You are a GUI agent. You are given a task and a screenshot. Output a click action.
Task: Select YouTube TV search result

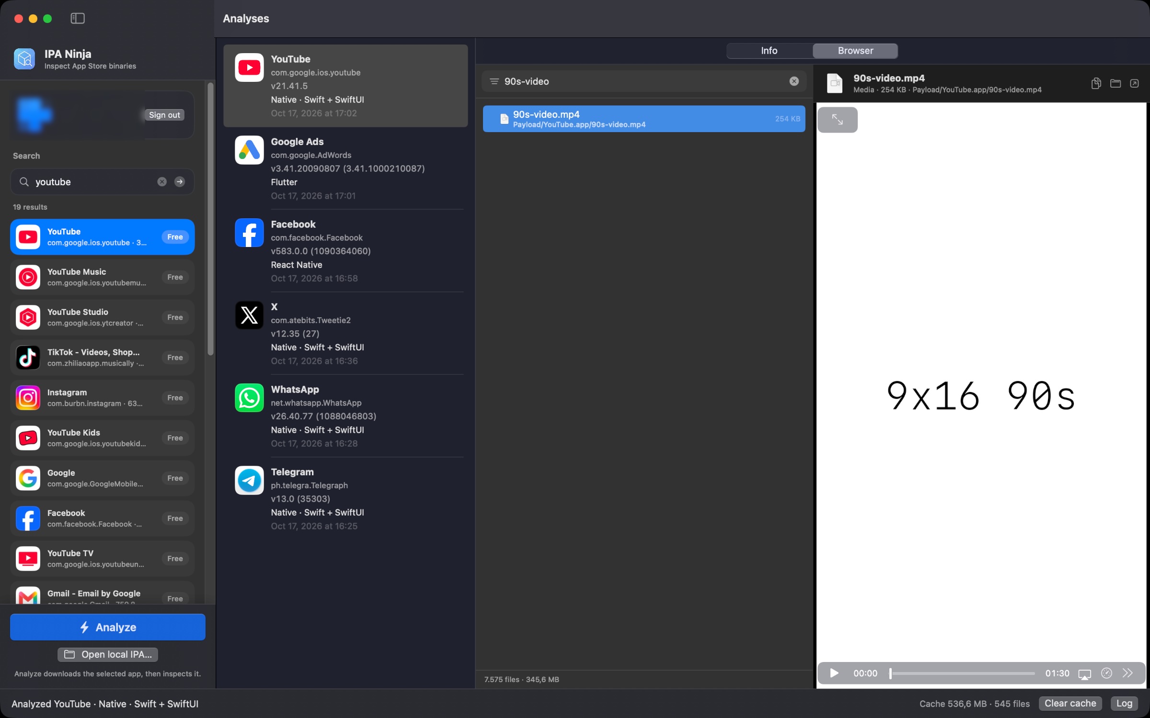pos(102,559)
